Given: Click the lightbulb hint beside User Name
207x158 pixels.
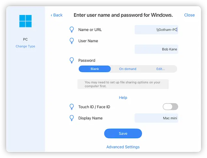Looking at the screenshot, I should click(72, 41).
